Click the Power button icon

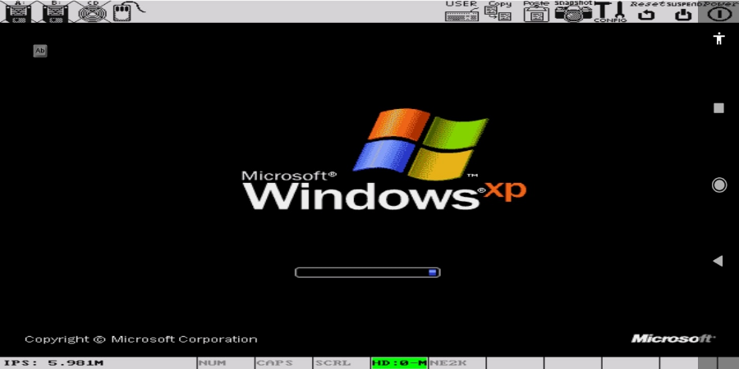tap(719, 11)
